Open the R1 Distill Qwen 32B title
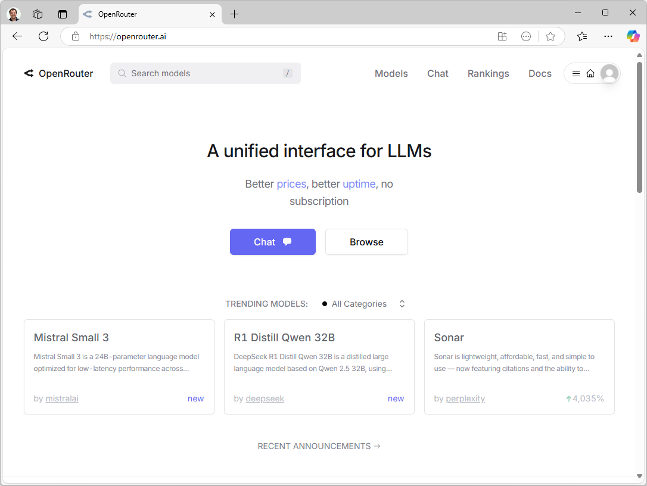Screen dimensions: 647x486 coord(284,338)
